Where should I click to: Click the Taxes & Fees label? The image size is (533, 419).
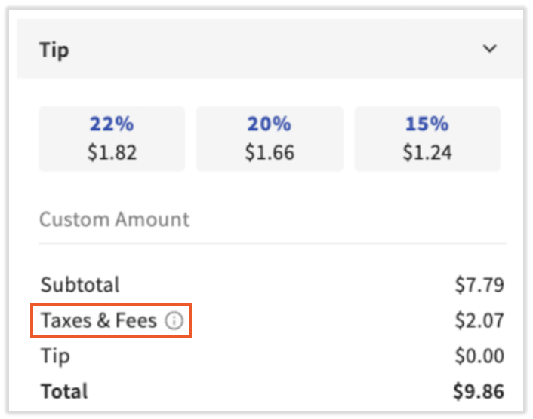tap(99, 321)
